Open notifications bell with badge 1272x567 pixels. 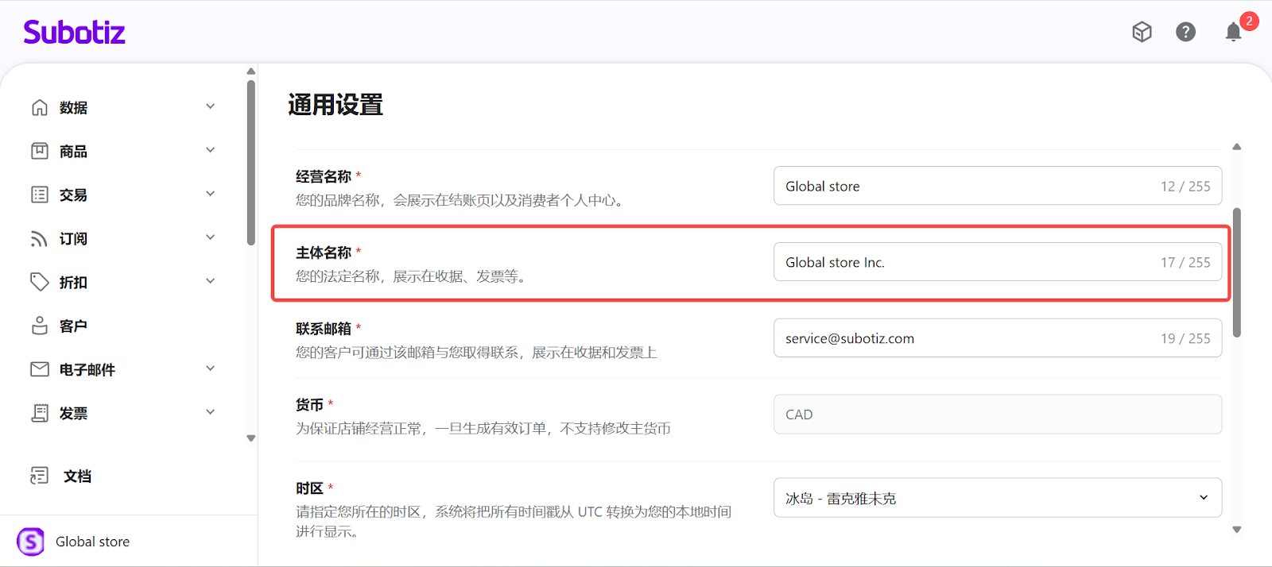pyautogui.click(x=1233, y=32)
